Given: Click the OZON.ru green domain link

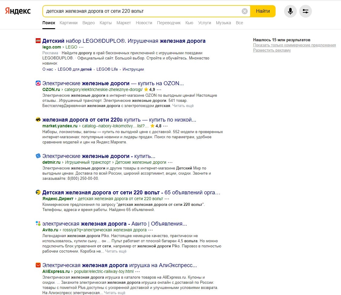Looking at the screenshot, I should click(51, 89).
